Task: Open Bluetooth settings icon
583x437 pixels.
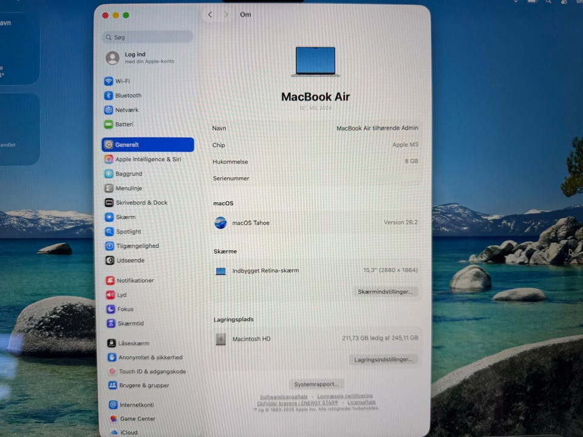Action: (x=108, y=95)
